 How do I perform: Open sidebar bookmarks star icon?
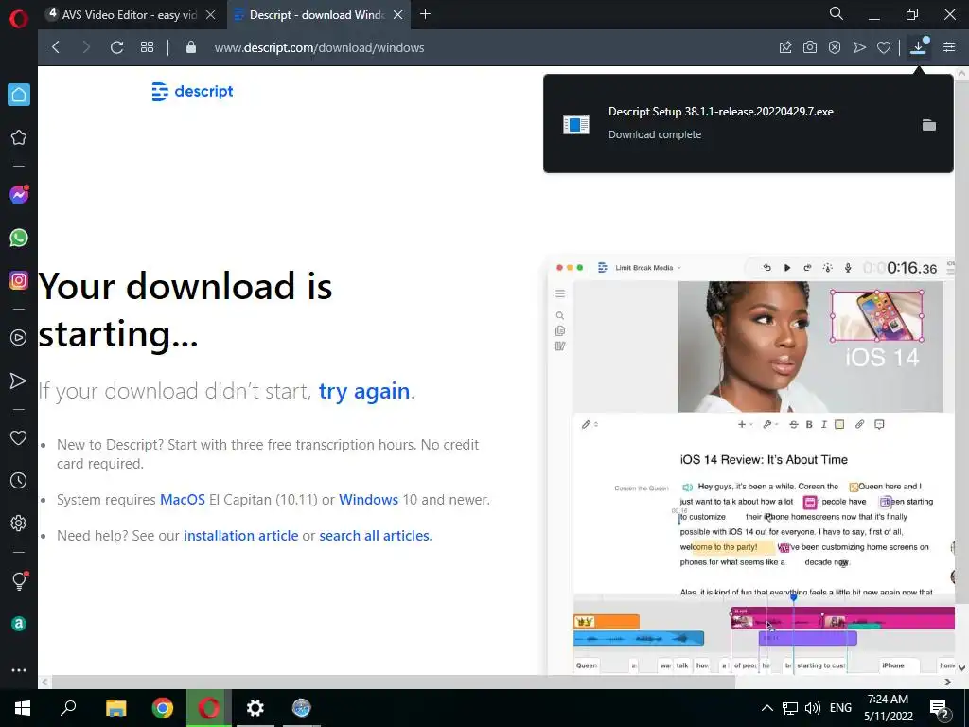tap(19, 137)
